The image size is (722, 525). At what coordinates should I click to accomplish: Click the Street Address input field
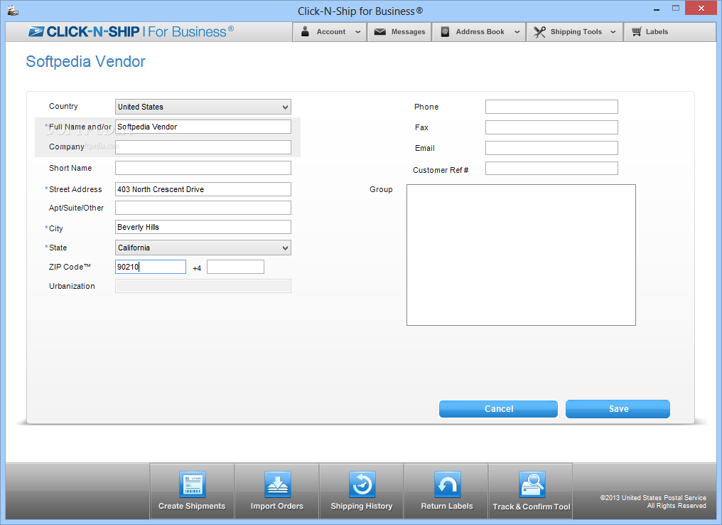coord(203,189)
